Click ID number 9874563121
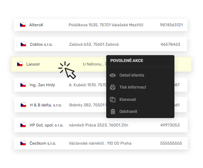The height and width of the screenshot is (168, 203). 171,25
